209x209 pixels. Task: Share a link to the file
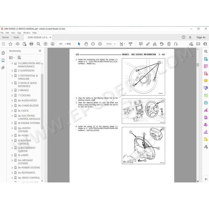191,44
